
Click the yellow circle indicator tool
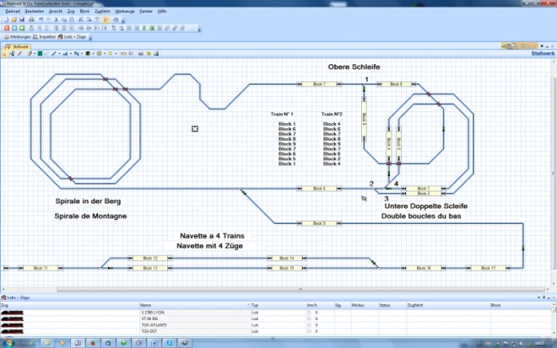click(x=111, y=54)
